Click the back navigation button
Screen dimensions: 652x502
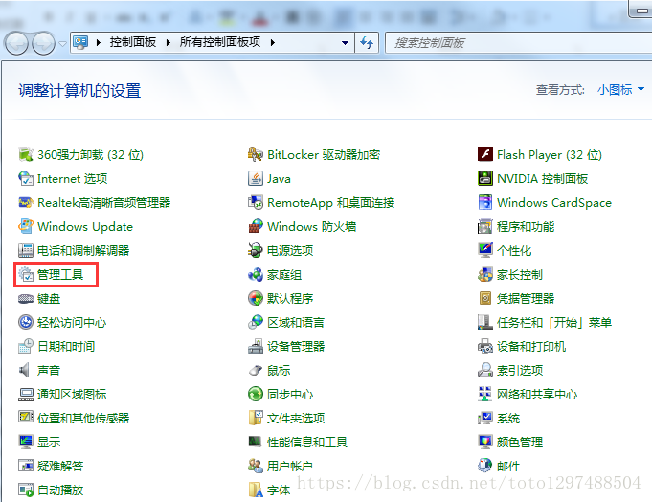click(x=16, y=43)
